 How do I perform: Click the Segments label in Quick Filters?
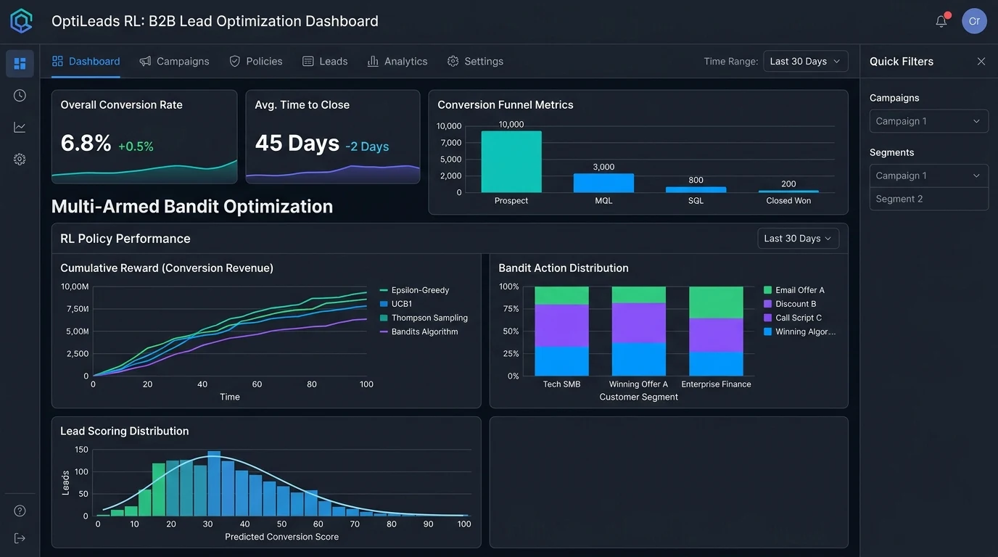[x=892, y=152]
